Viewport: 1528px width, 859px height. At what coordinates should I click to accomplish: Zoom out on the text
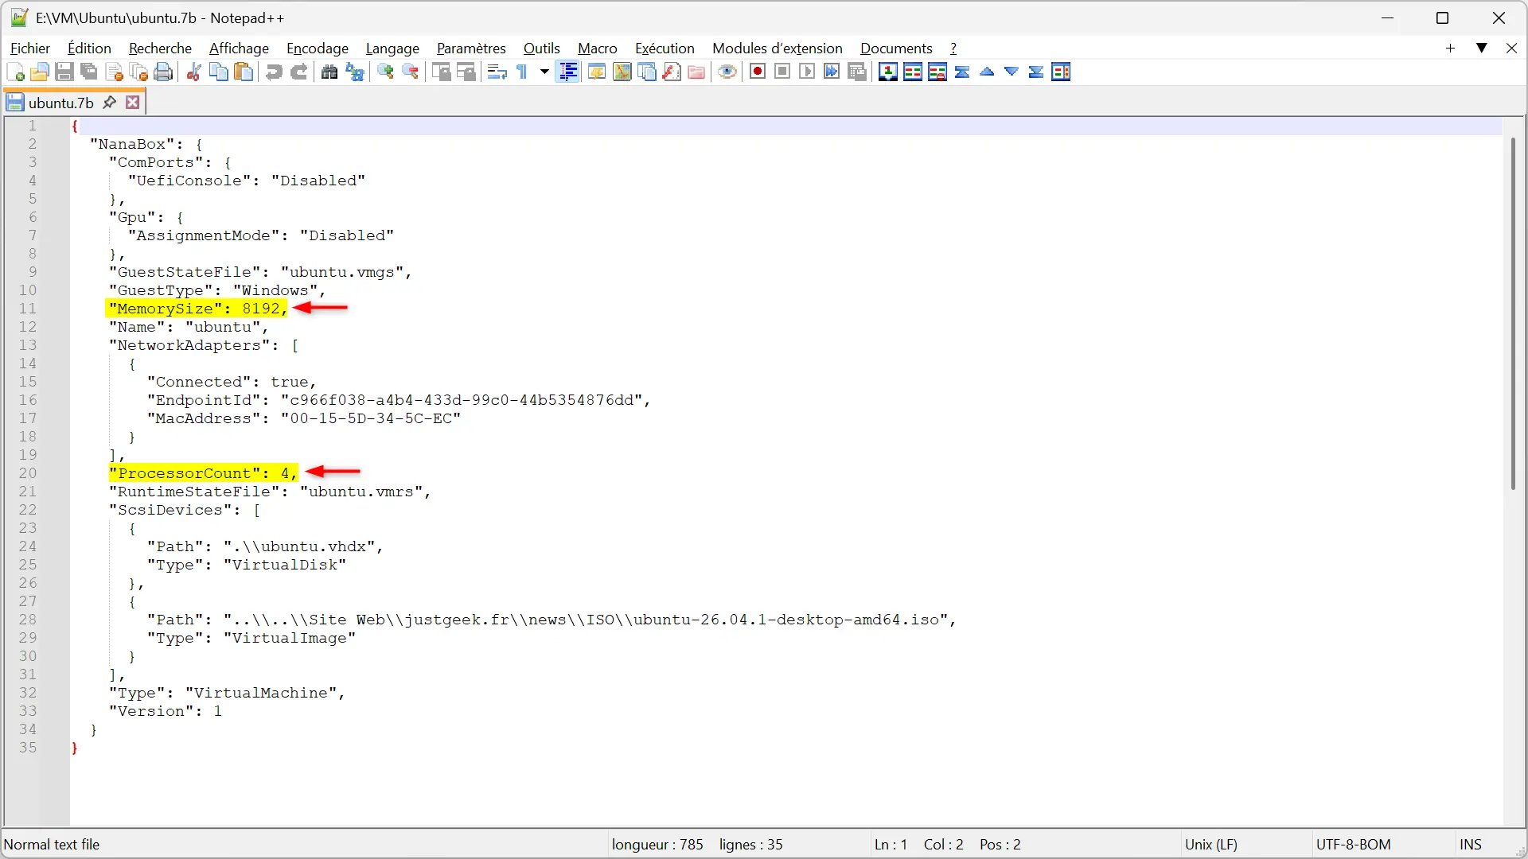(x=411, y=72)
